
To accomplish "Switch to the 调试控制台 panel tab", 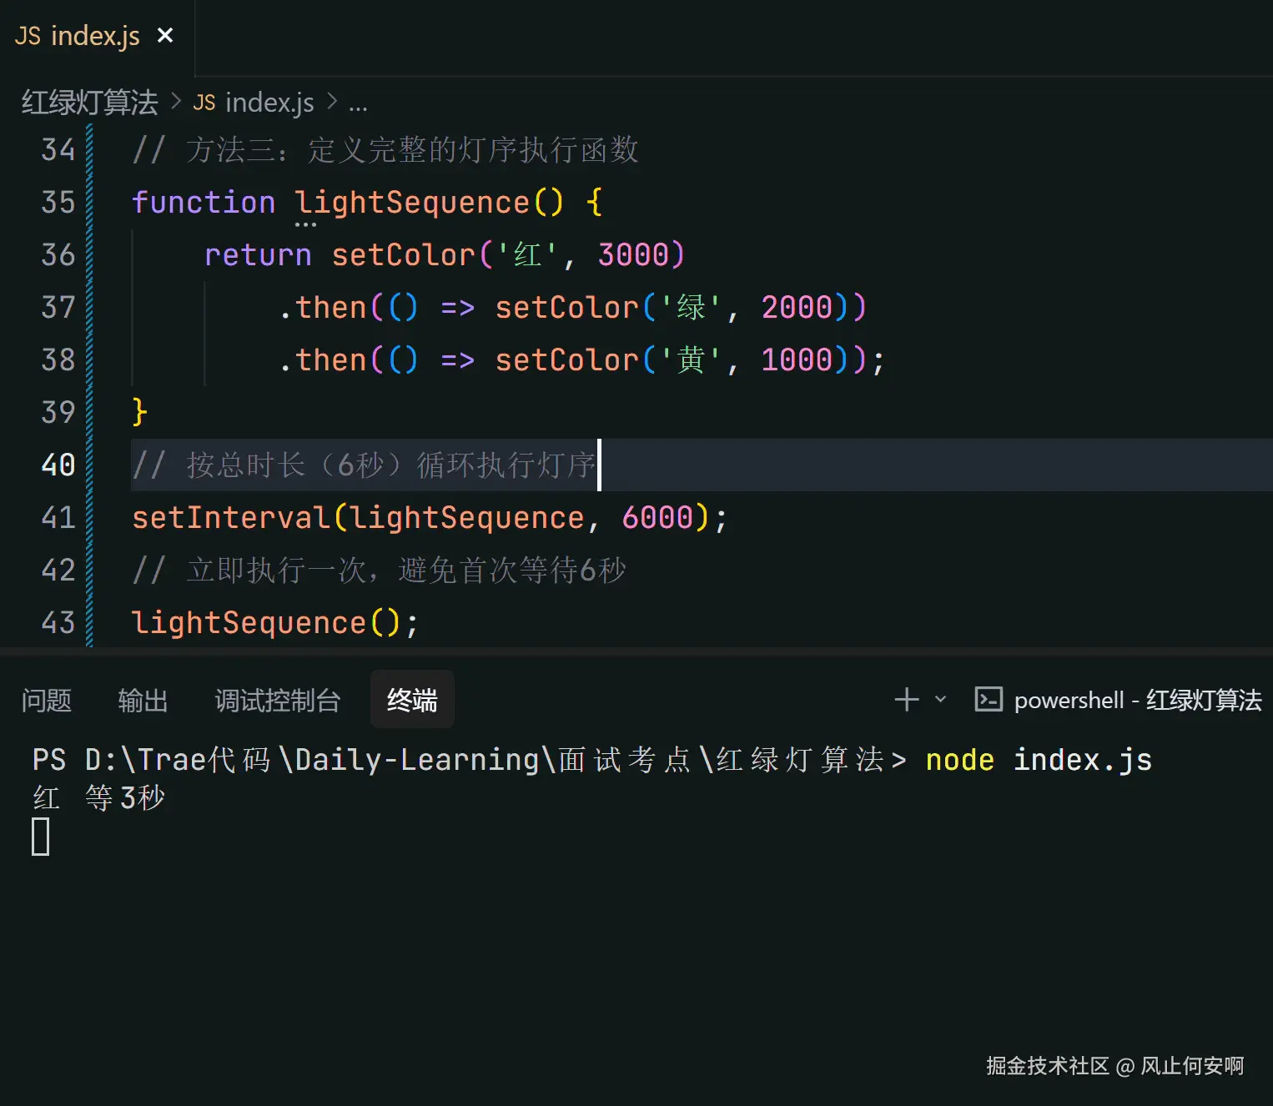I will click(278, 700).
